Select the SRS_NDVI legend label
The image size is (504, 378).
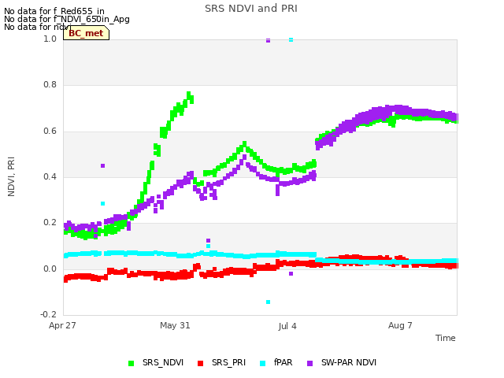coord(163,362)
